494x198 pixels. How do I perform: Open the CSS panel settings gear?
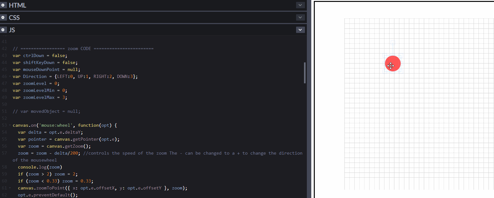tap(3, 17)
